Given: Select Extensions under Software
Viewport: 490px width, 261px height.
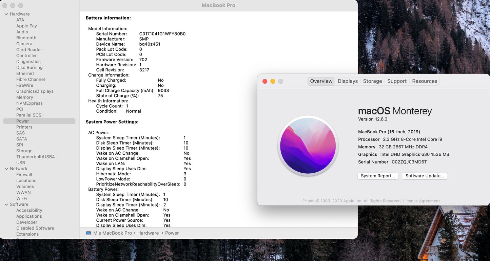Looking at the screenshot, I should (27, 234).
